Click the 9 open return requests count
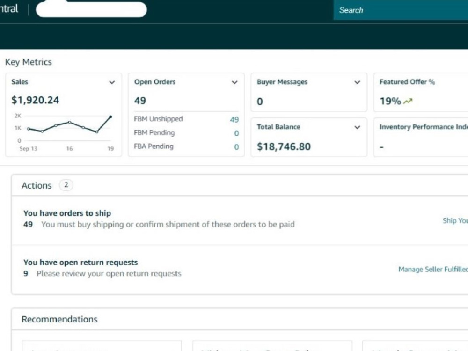Viewport: 468px width, 351px height. click(x=26, y=273)
